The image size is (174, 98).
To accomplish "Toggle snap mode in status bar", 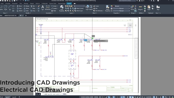I will (102, 97).
